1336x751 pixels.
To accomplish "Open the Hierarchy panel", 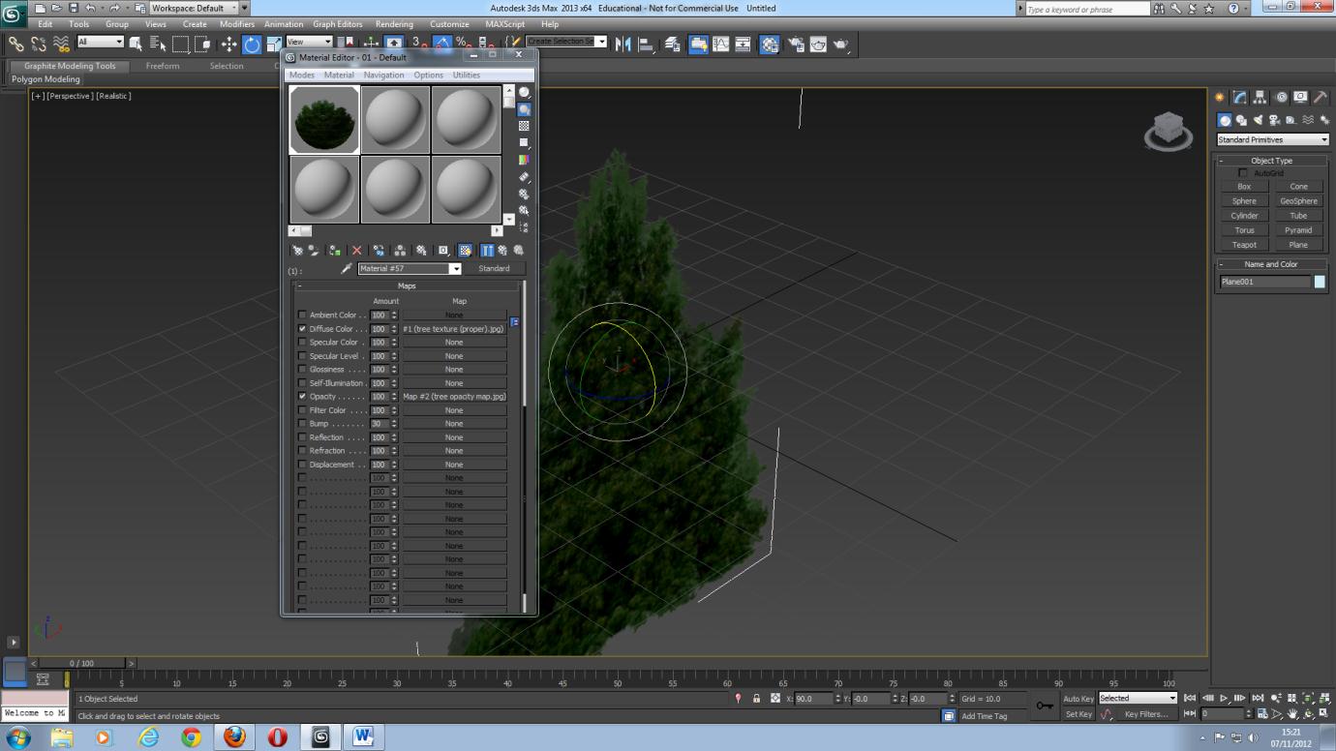I will 1259,97.
